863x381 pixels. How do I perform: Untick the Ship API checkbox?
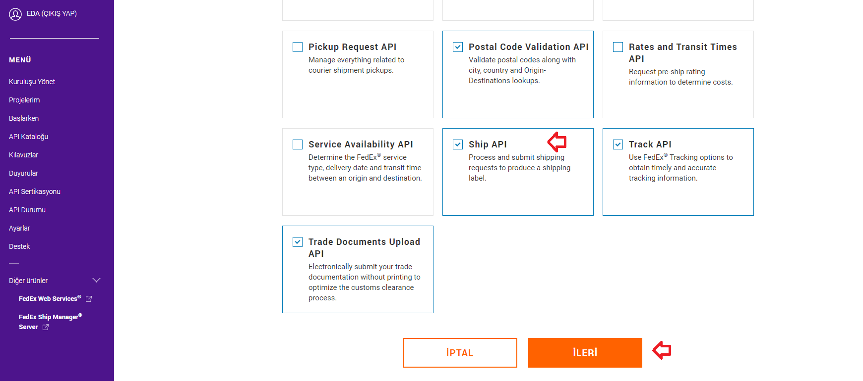(458, 144)
